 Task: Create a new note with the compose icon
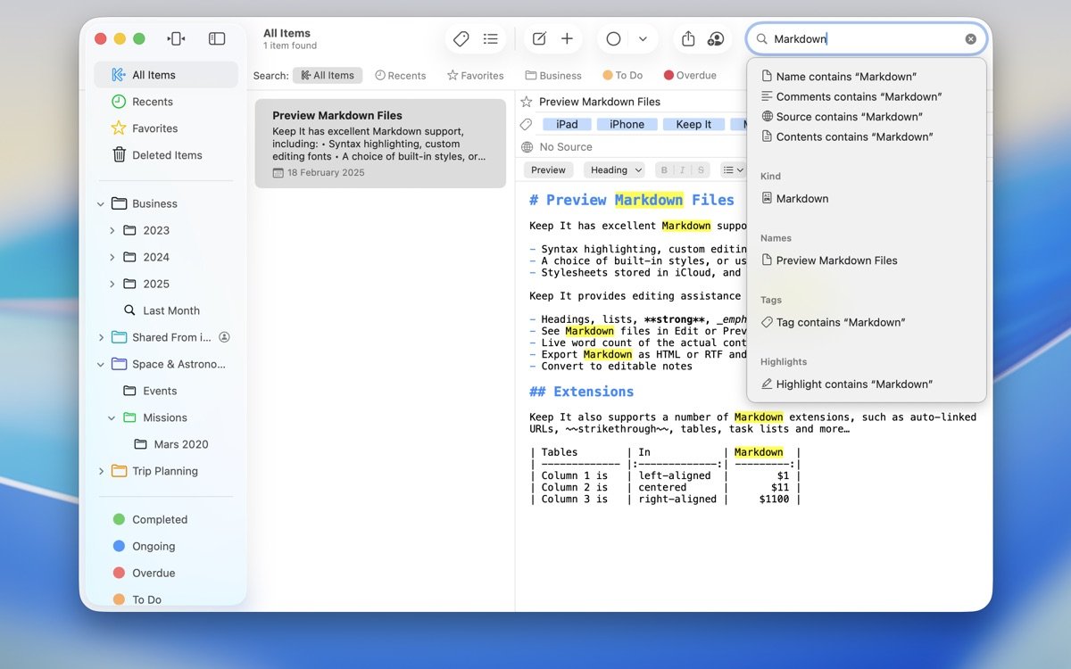539,39
